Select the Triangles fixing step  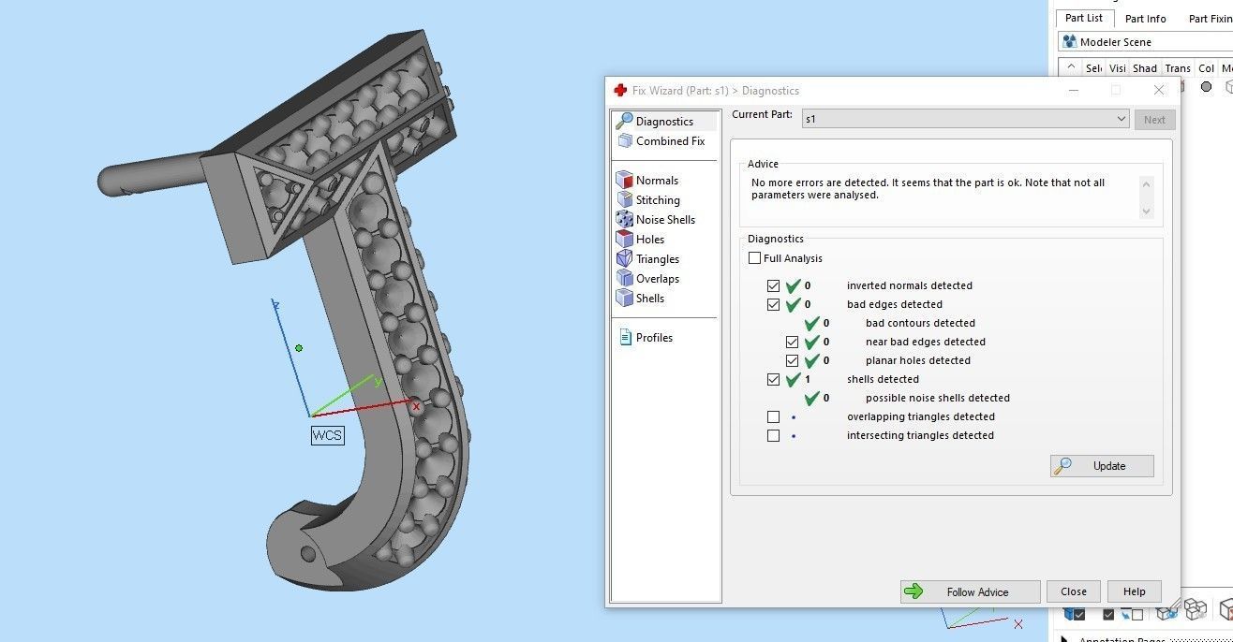coord(648,258)
